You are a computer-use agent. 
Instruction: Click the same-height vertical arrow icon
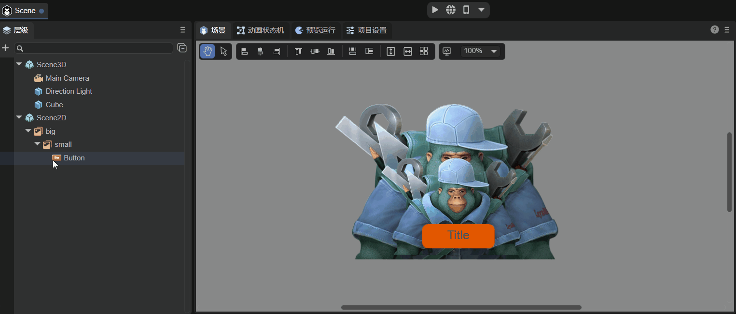[391, 52]
